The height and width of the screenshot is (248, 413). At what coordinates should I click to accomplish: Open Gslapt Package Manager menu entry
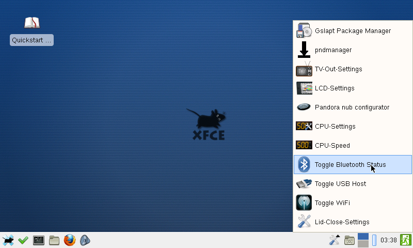pos(353,31)
